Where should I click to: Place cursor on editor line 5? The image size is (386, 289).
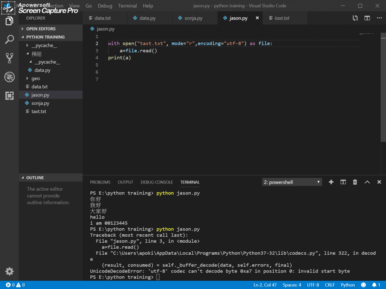pos(234,65)
